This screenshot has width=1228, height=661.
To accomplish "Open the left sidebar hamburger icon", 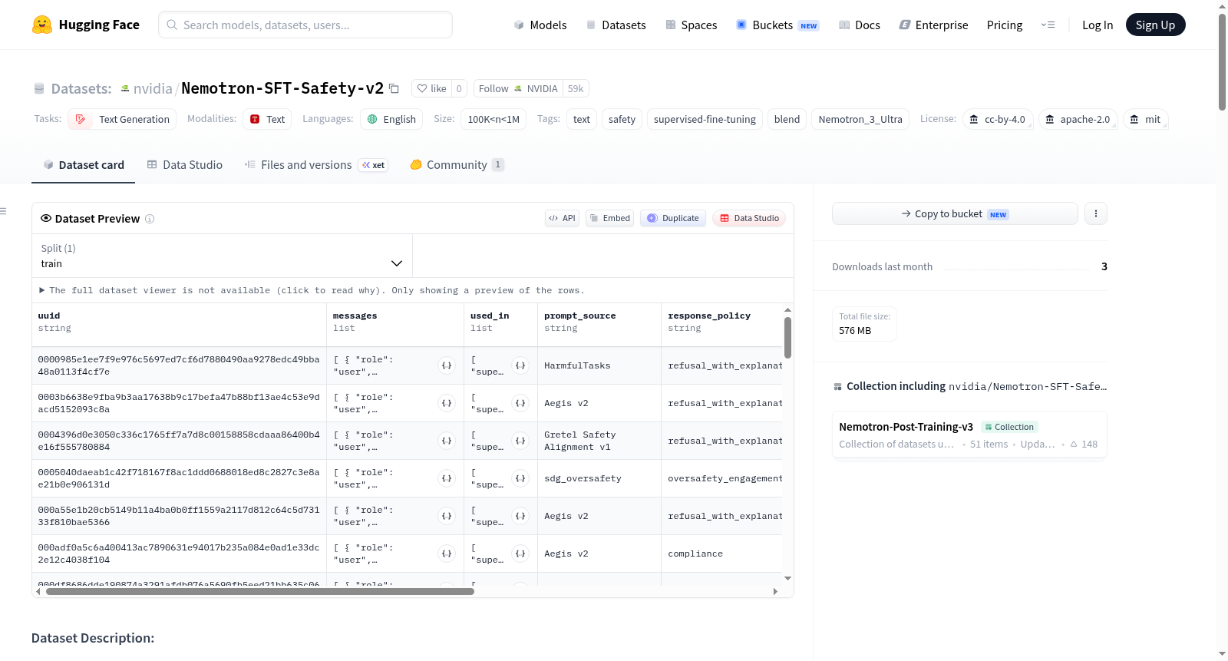I will 3,211.
